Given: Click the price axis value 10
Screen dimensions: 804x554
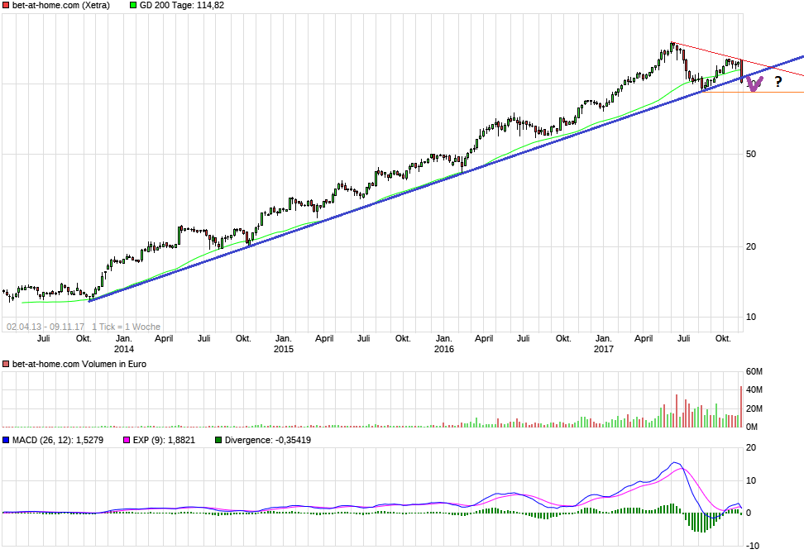Looking at the screenshot, I should click(751, 317).
